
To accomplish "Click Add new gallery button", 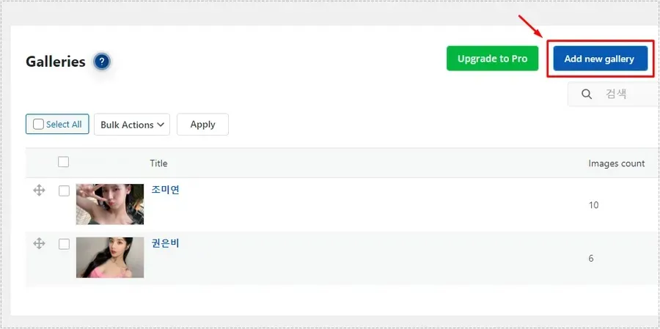I will point(600,59).
